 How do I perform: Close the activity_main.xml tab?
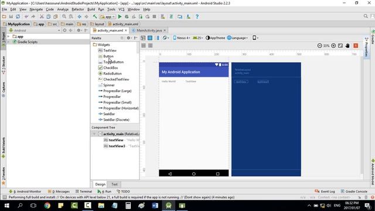126,30
